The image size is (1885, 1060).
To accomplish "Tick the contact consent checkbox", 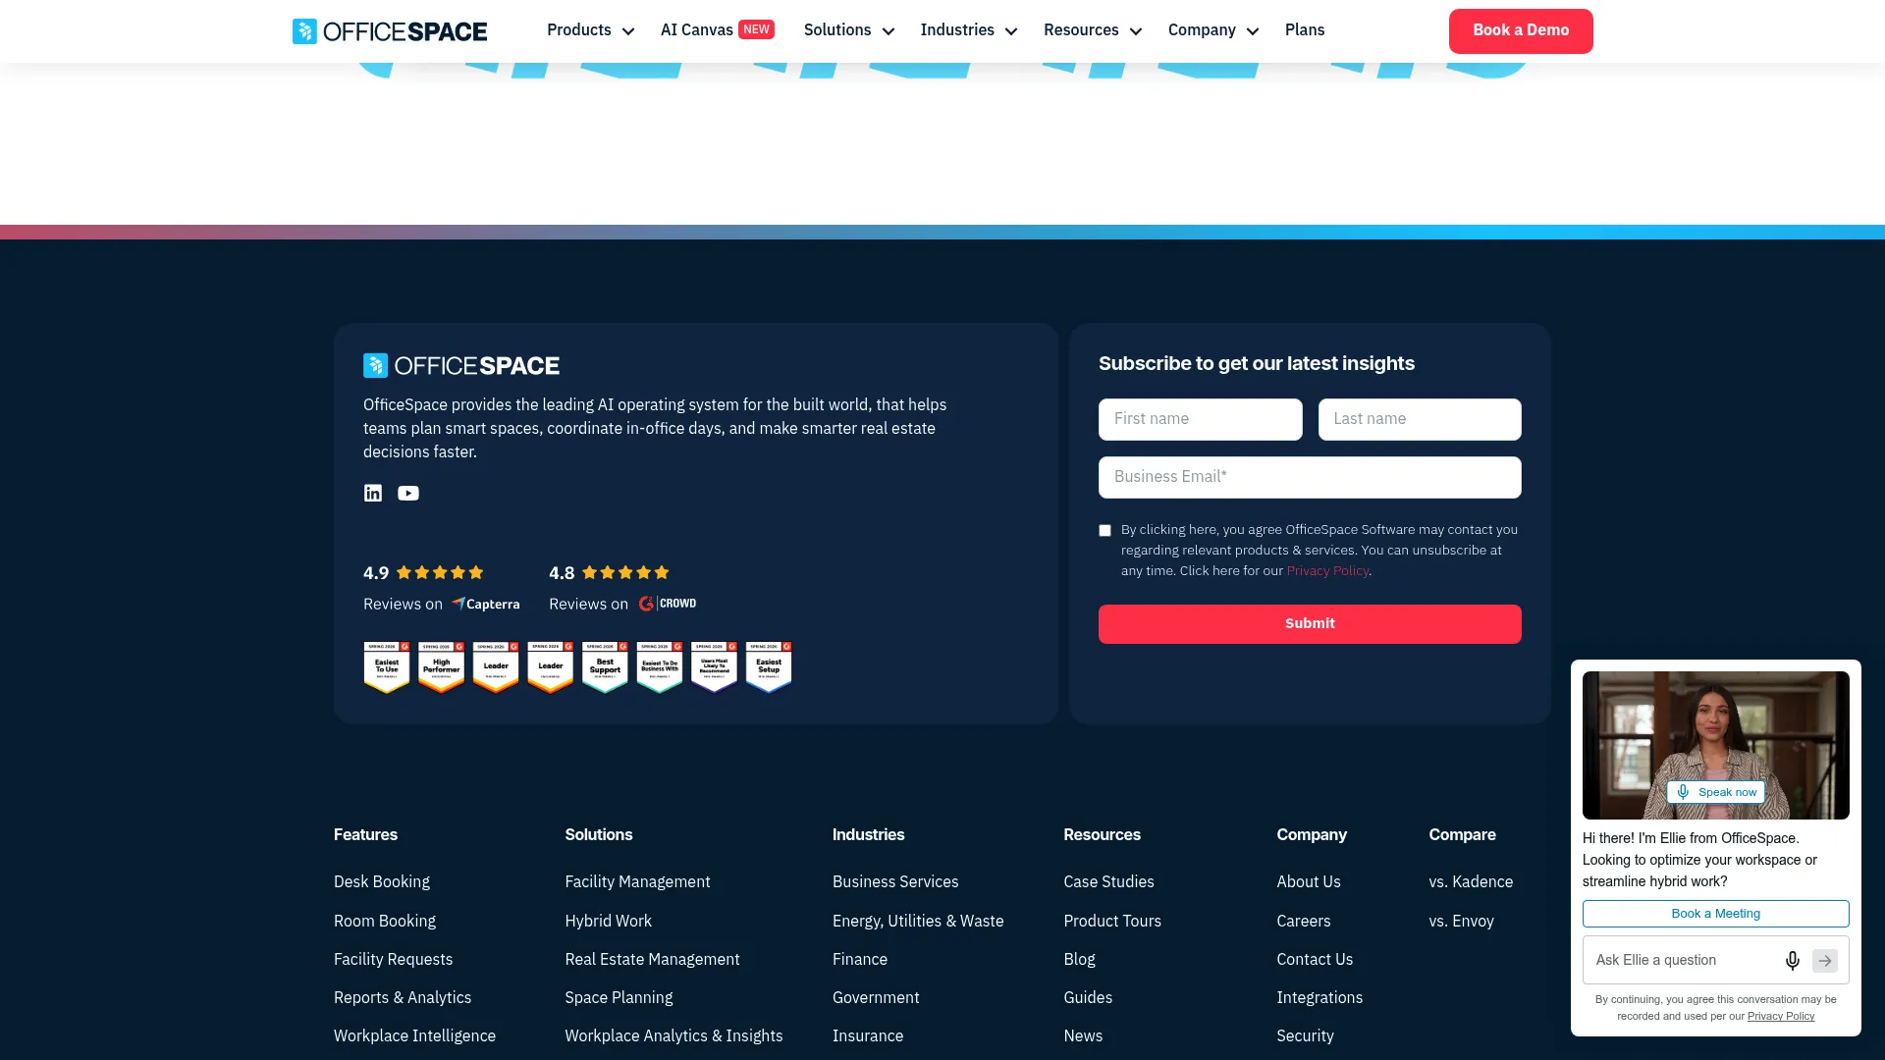I will pyautogui.click(x=1104, y=530).
